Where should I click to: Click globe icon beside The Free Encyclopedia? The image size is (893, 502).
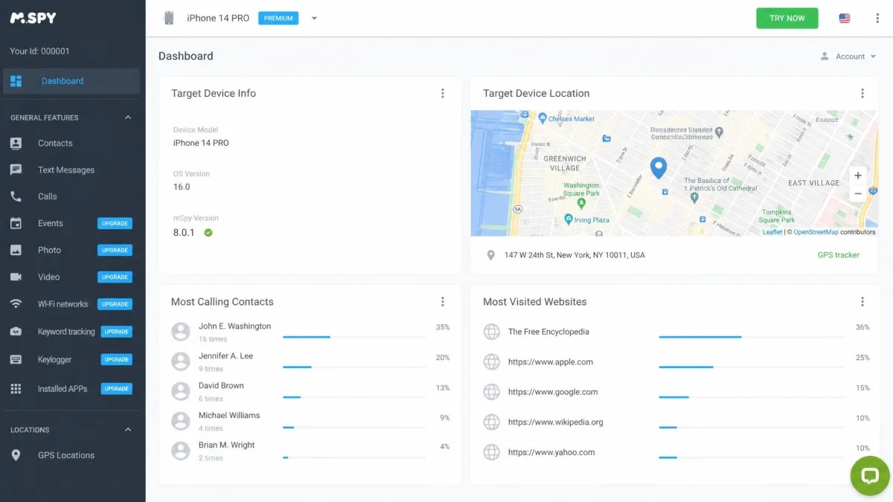pos(491,332)
